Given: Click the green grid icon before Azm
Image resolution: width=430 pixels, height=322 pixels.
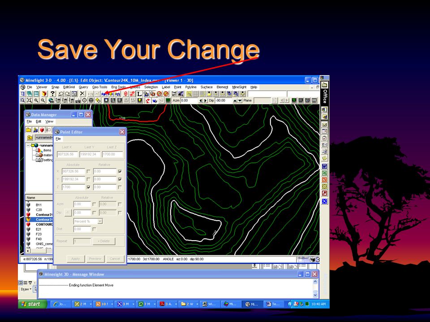Looking at the screenshot, I should coord(168,101).
